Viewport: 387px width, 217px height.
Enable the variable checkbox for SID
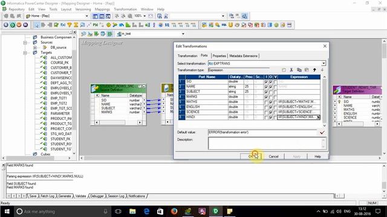(x=275, y=82)
